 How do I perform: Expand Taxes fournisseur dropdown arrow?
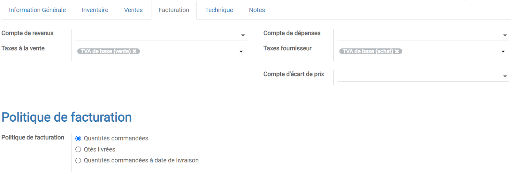503,52
